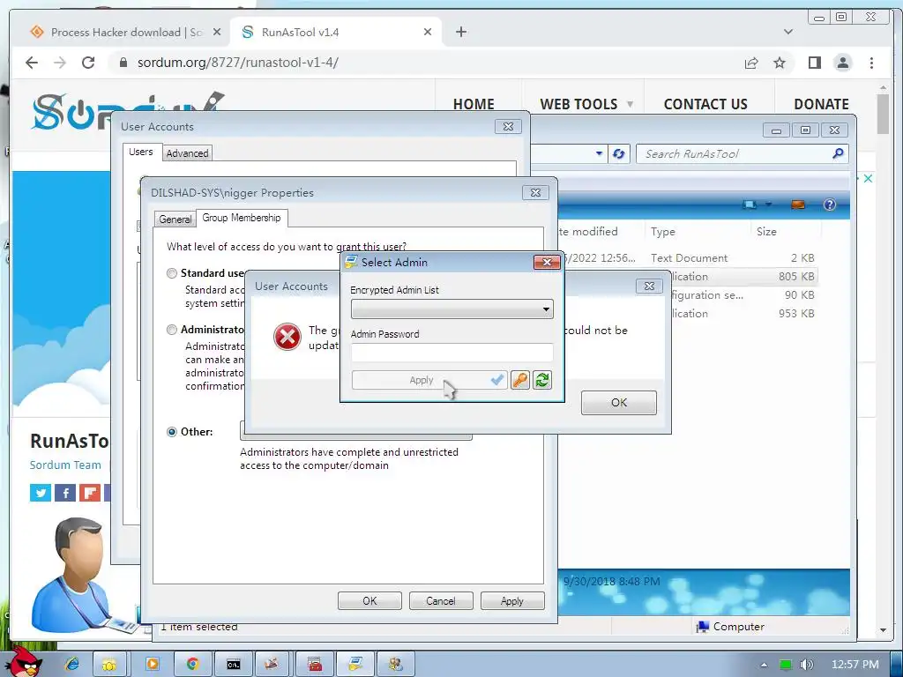Expand the Explorer address bar history dropdown

pyautogui.click(x=599, y=153)
